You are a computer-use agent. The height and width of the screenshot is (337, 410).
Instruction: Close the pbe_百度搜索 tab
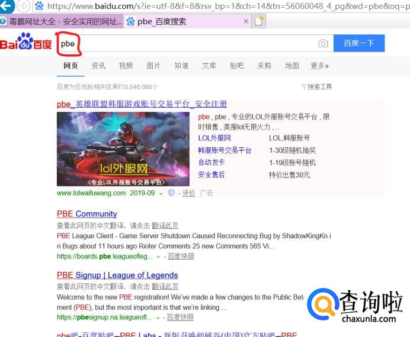246,21
